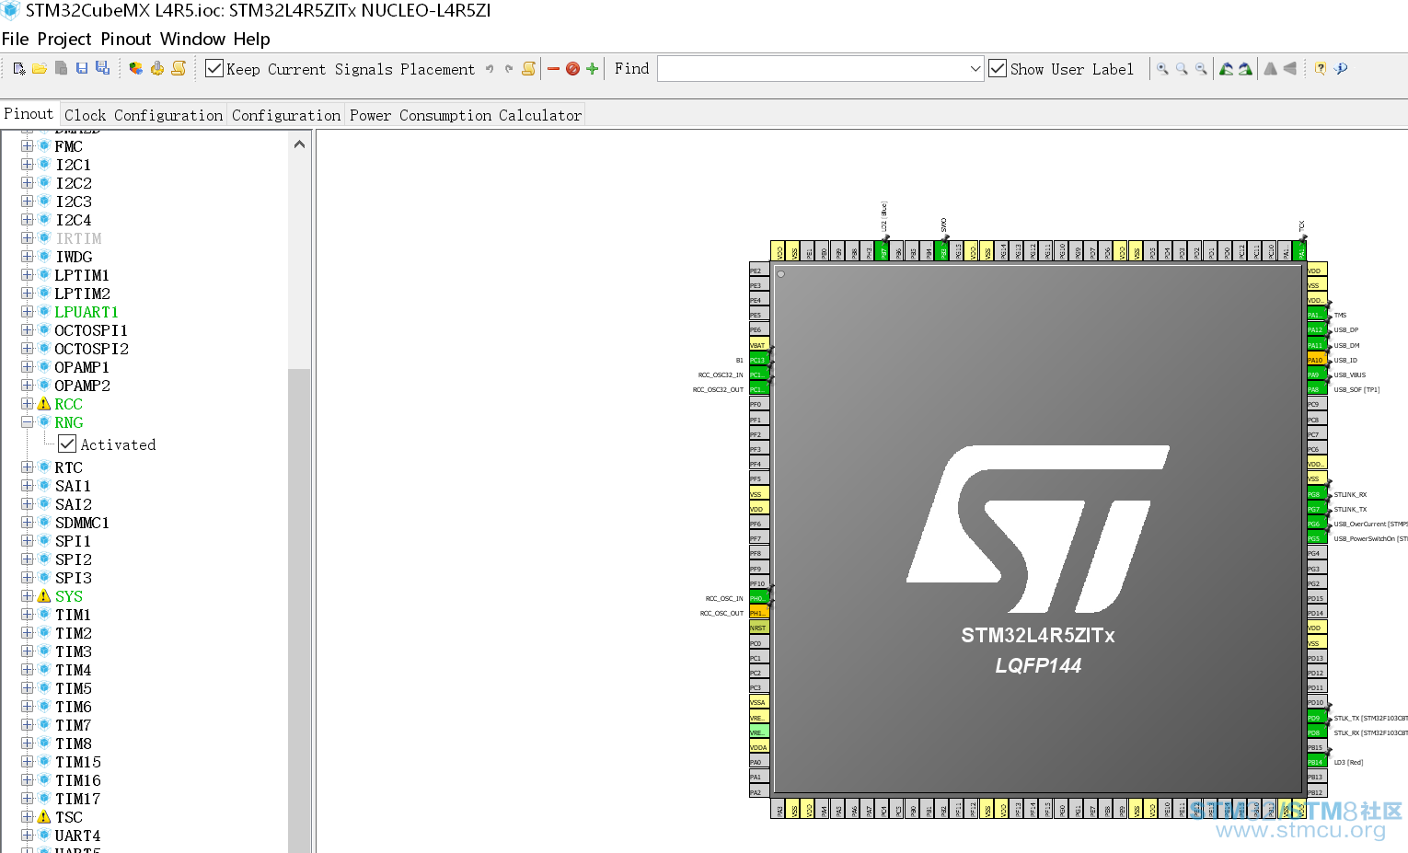The height and width of the screenshot is (853, 1408).
Task: Expand the TIM1 tree node
Action: 27,615
